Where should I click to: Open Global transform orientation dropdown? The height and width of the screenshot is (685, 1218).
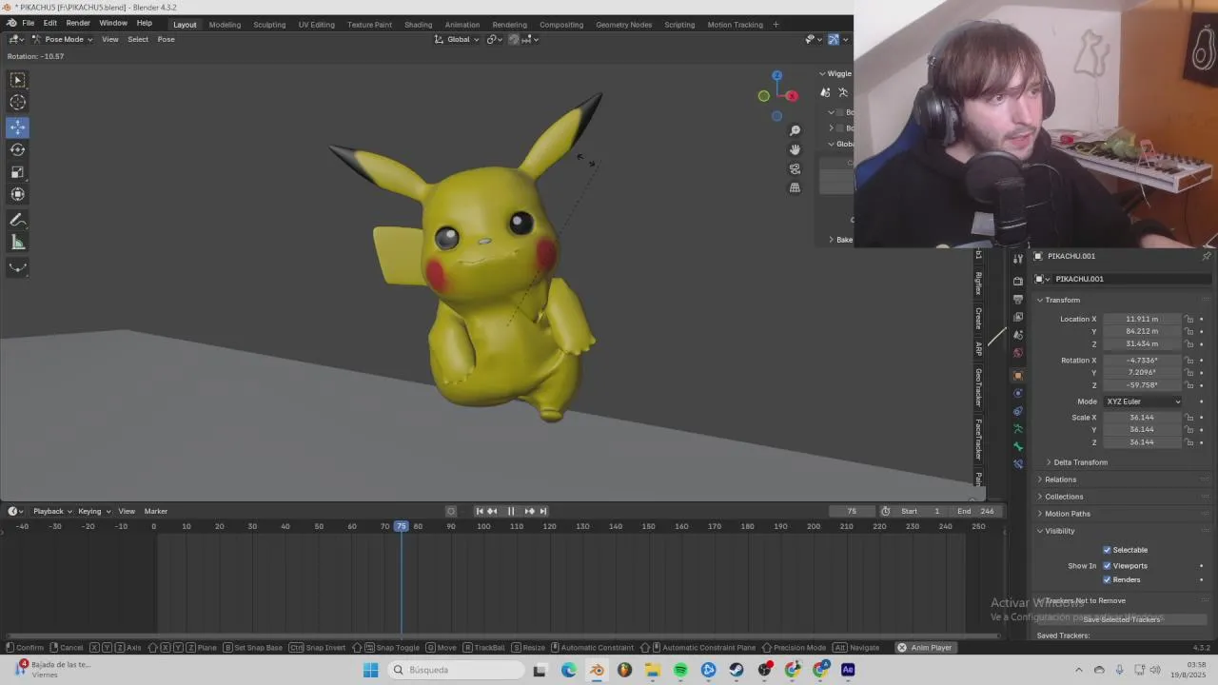(458, 39)
